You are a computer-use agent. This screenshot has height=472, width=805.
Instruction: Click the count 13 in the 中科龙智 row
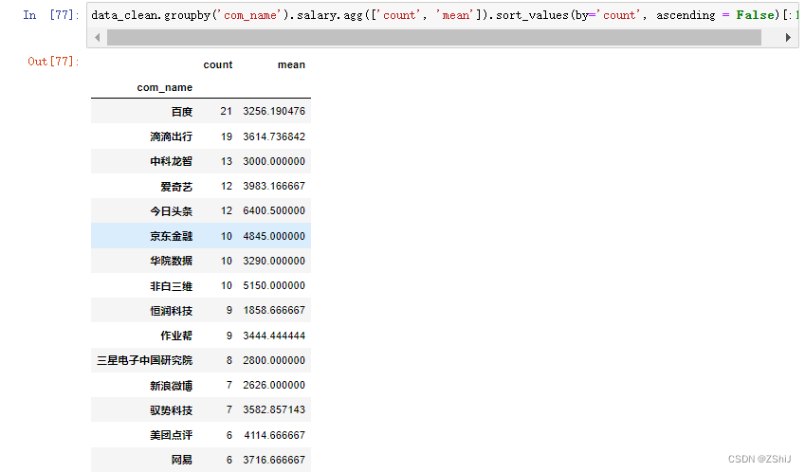(227, 161)
